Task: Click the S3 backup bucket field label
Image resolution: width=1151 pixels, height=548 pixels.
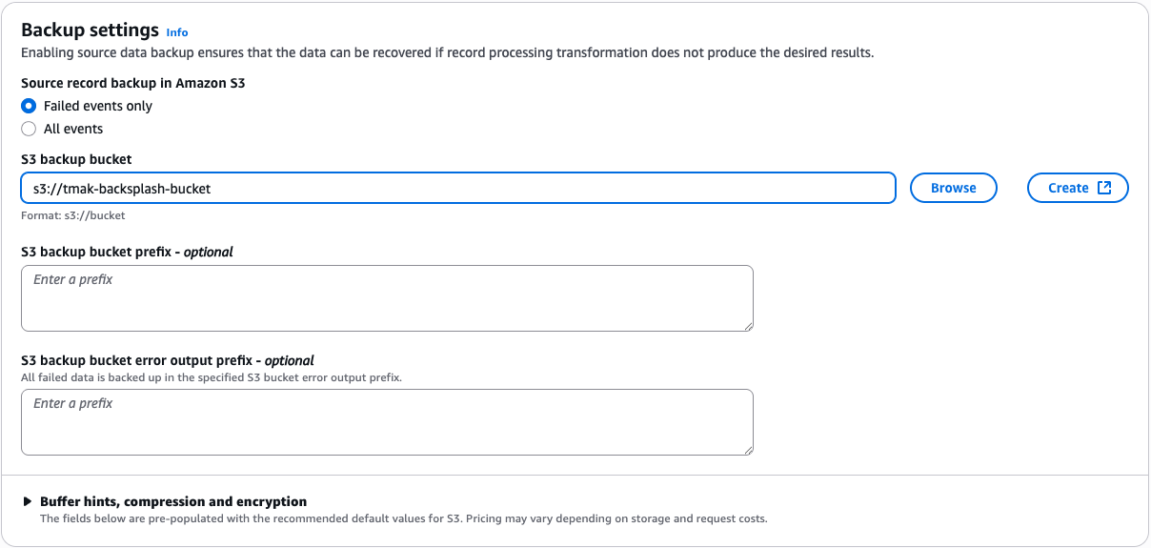Action: 76,159
